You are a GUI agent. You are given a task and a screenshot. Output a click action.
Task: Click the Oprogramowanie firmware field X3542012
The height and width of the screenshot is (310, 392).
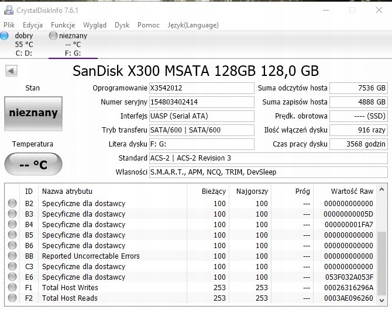click(201, 88)
